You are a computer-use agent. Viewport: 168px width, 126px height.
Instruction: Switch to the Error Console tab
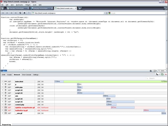27,75
